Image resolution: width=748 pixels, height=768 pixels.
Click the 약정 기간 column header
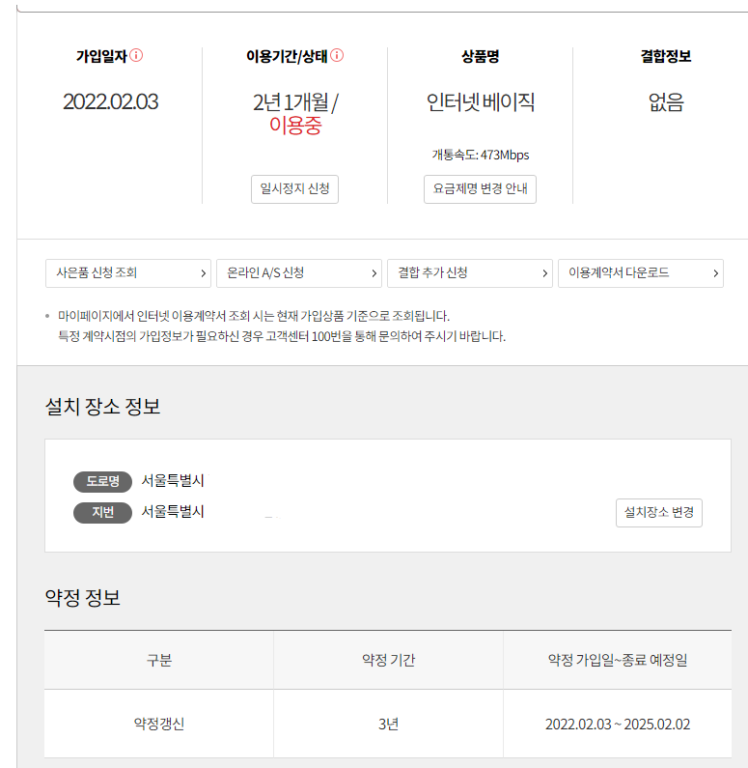point(388,660)
